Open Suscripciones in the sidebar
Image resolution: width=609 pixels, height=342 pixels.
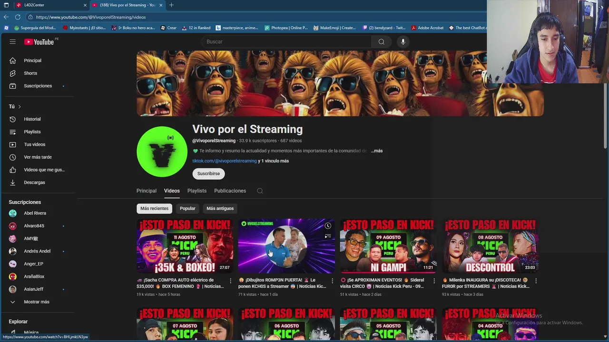[x=38, y=86]
